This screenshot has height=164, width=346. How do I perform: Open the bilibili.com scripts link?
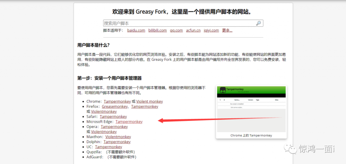(x=157, y=30)
